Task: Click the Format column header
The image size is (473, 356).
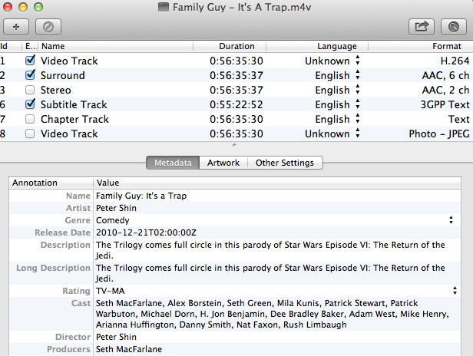Action: point(421,46)
